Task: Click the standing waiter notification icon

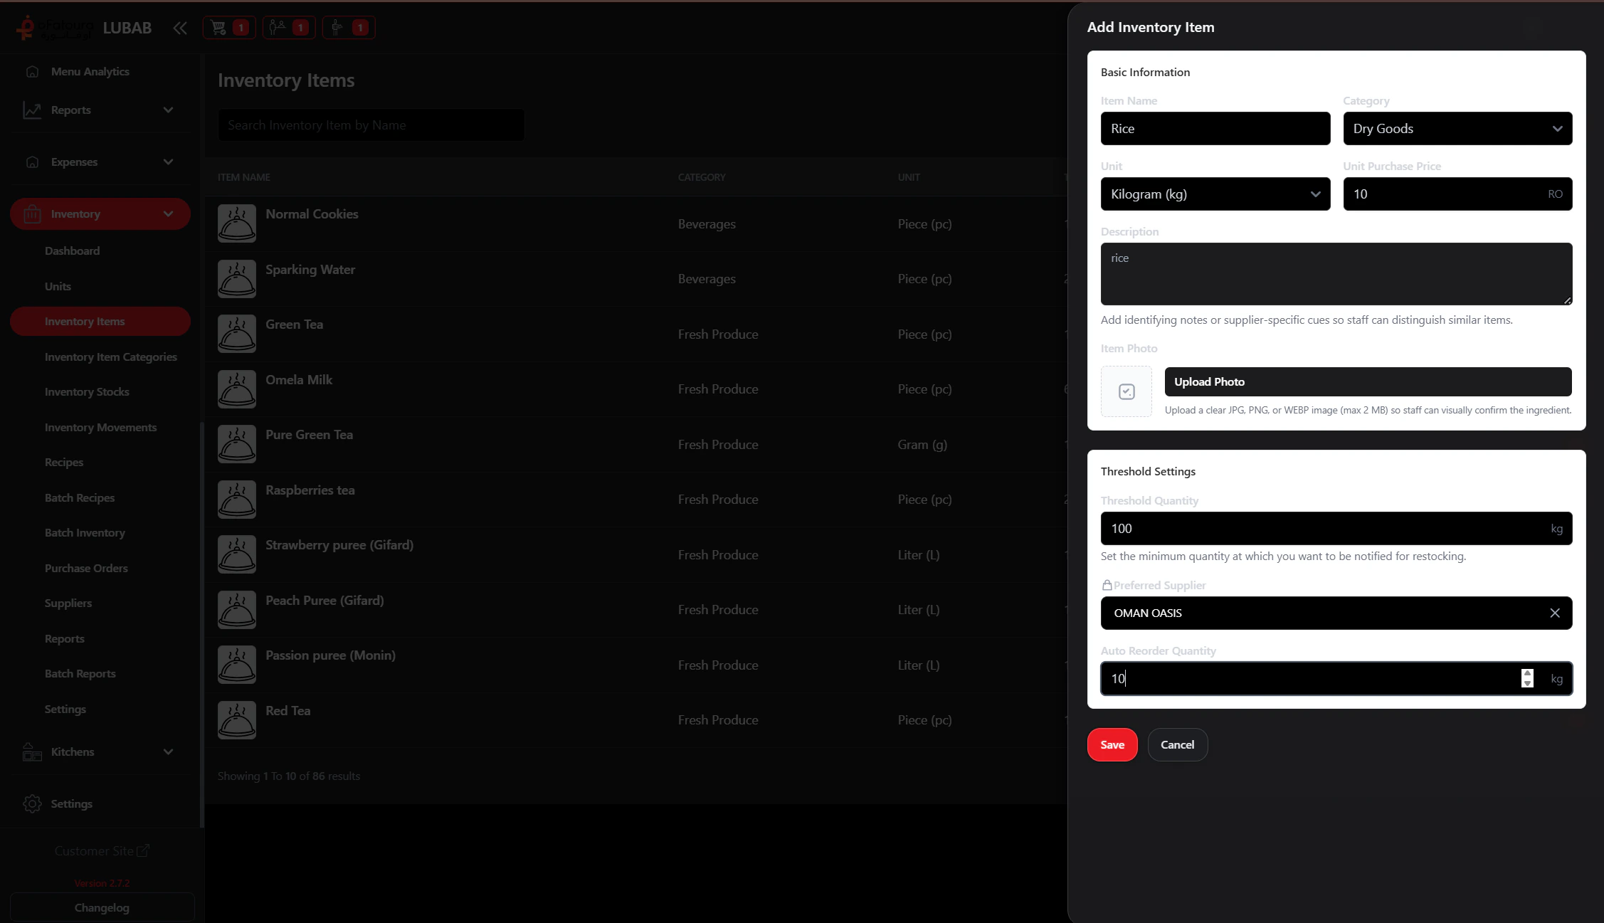Action: click(337, 28)
